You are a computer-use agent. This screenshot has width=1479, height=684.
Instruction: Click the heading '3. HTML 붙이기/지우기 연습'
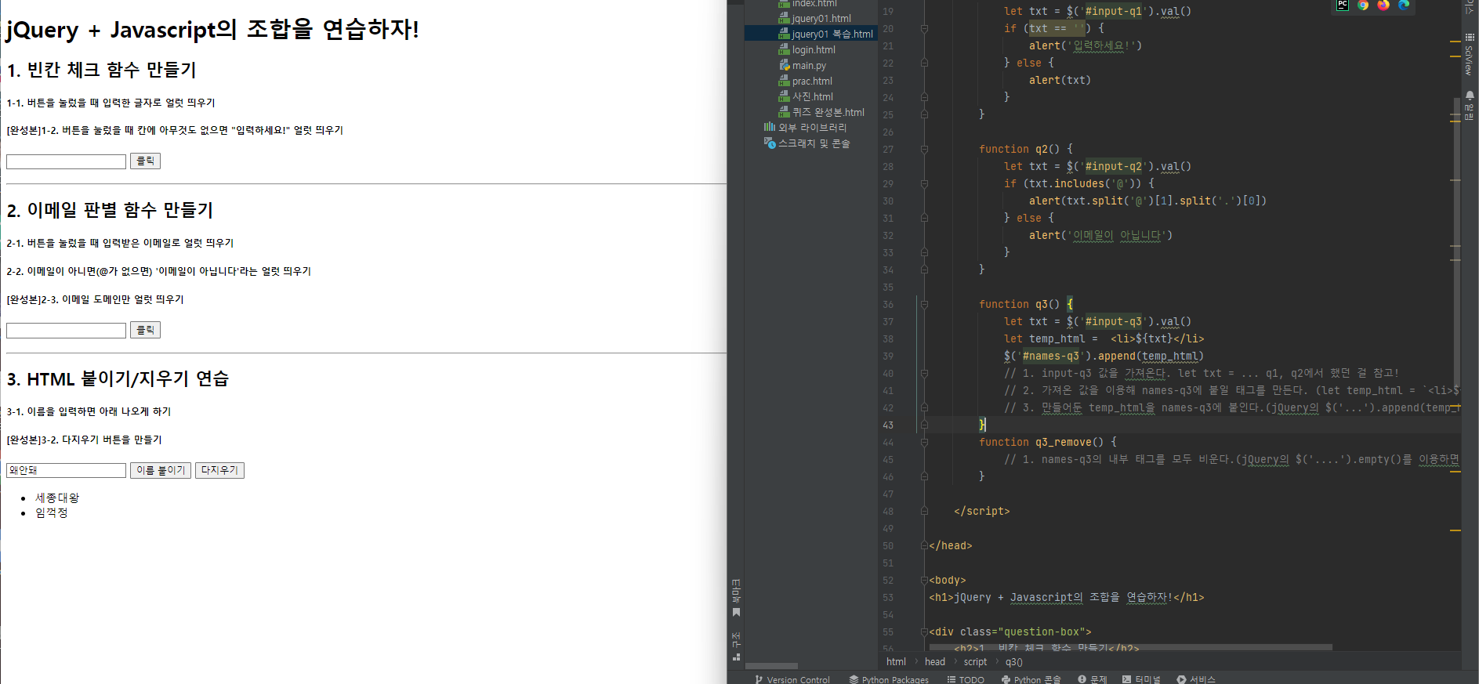pyautogui.click(x=118, y=379)
